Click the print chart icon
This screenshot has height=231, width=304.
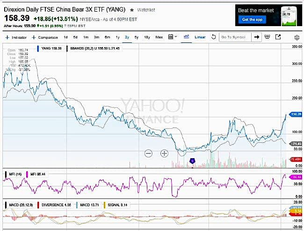(x=268, y=37)
